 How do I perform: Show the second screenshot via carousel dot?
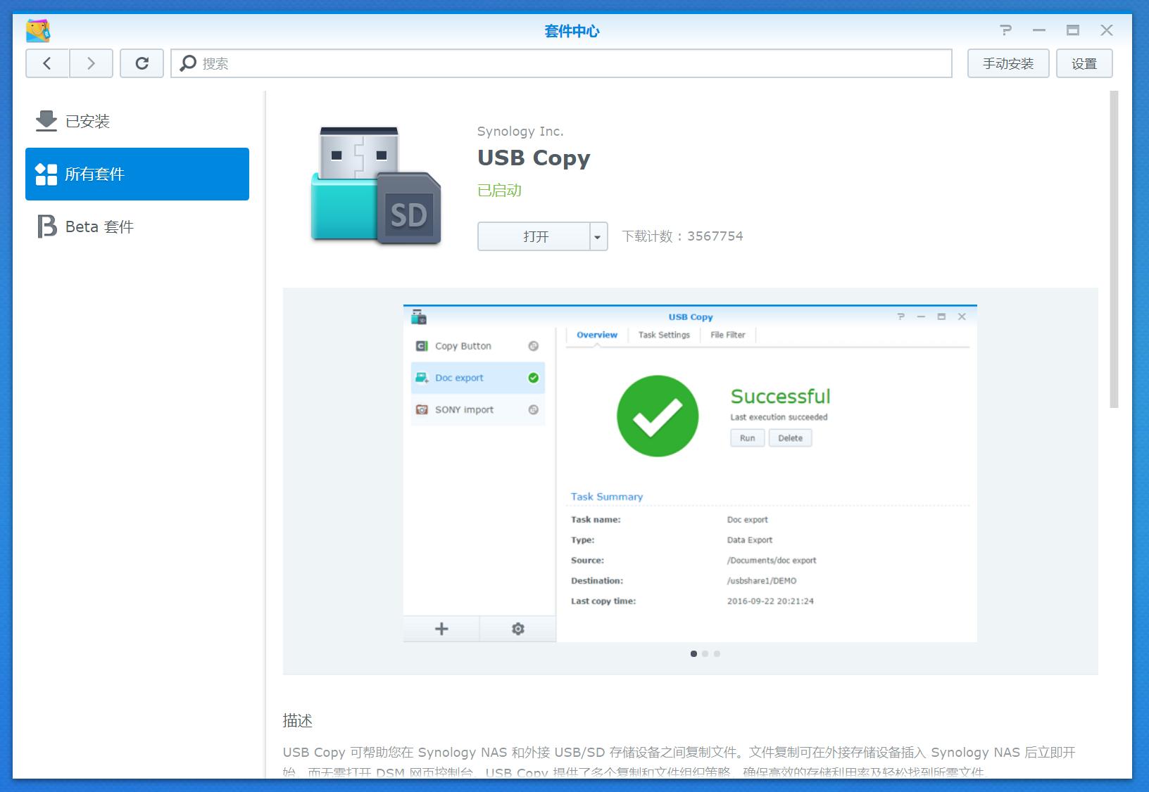point(705,654)
